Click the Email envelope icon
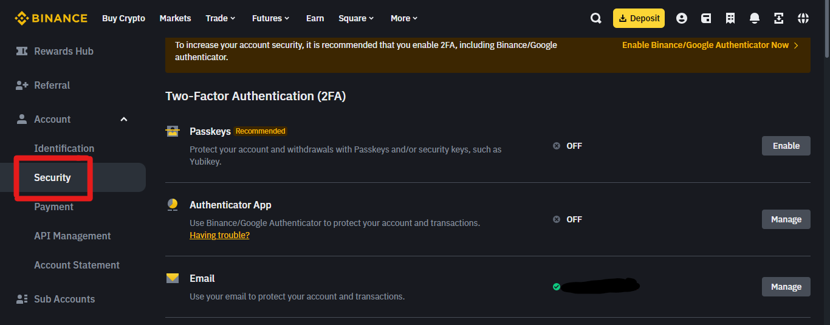This screenshot has height=325, width=830. point(173,278)
